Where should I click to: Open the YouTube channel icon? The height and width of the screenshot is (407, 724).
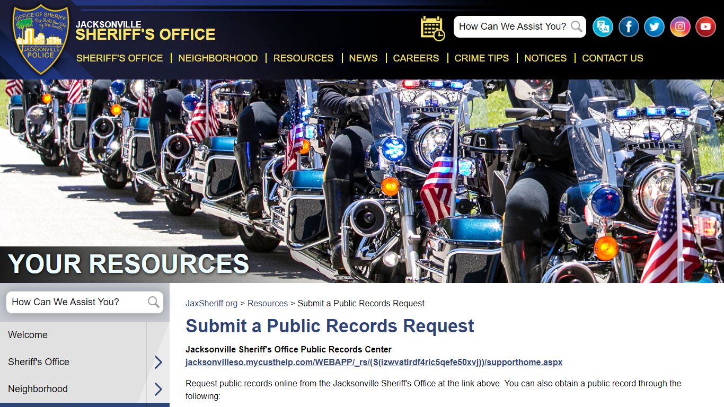point(705,26)
